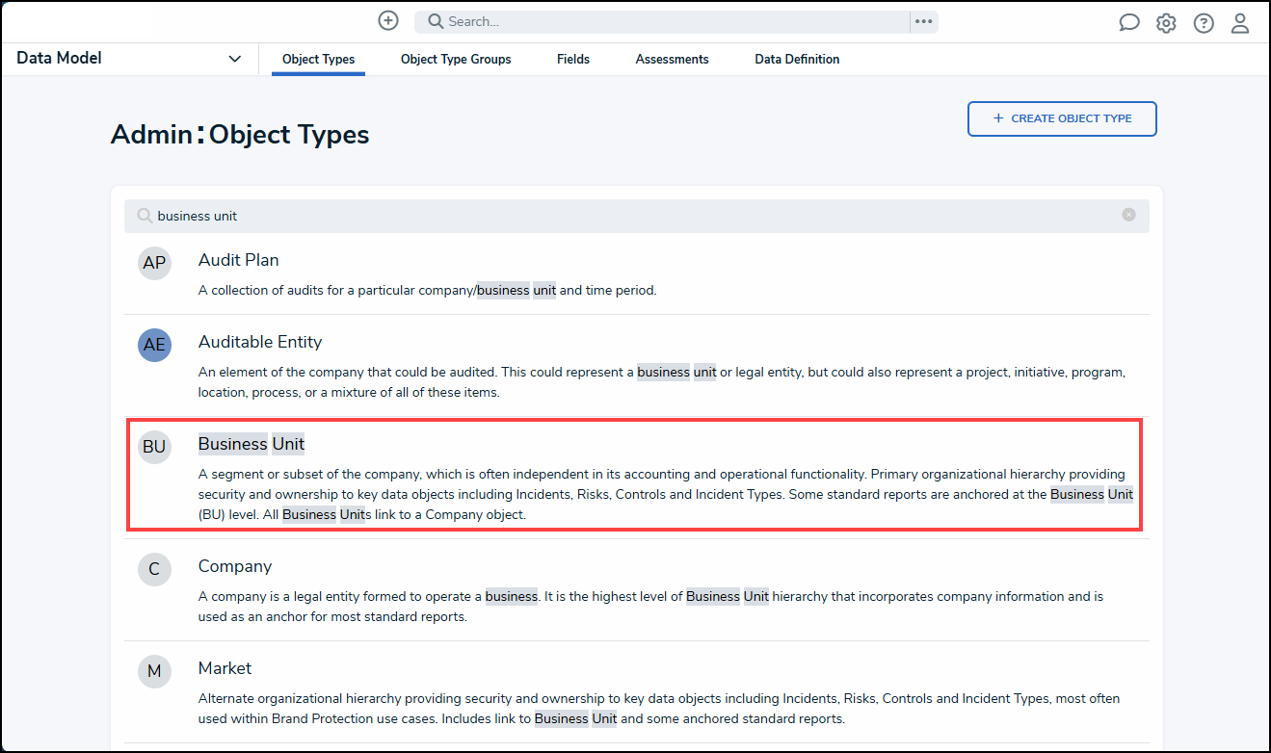Screen dimensions: 1271x753
Task: Click the help question mark icon
Action: point(1204,21)
